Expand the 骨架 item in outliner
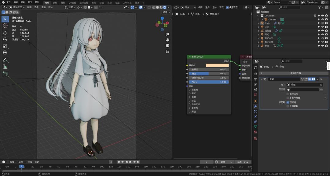Screen dimensions: 330x176 click(258, 46)
